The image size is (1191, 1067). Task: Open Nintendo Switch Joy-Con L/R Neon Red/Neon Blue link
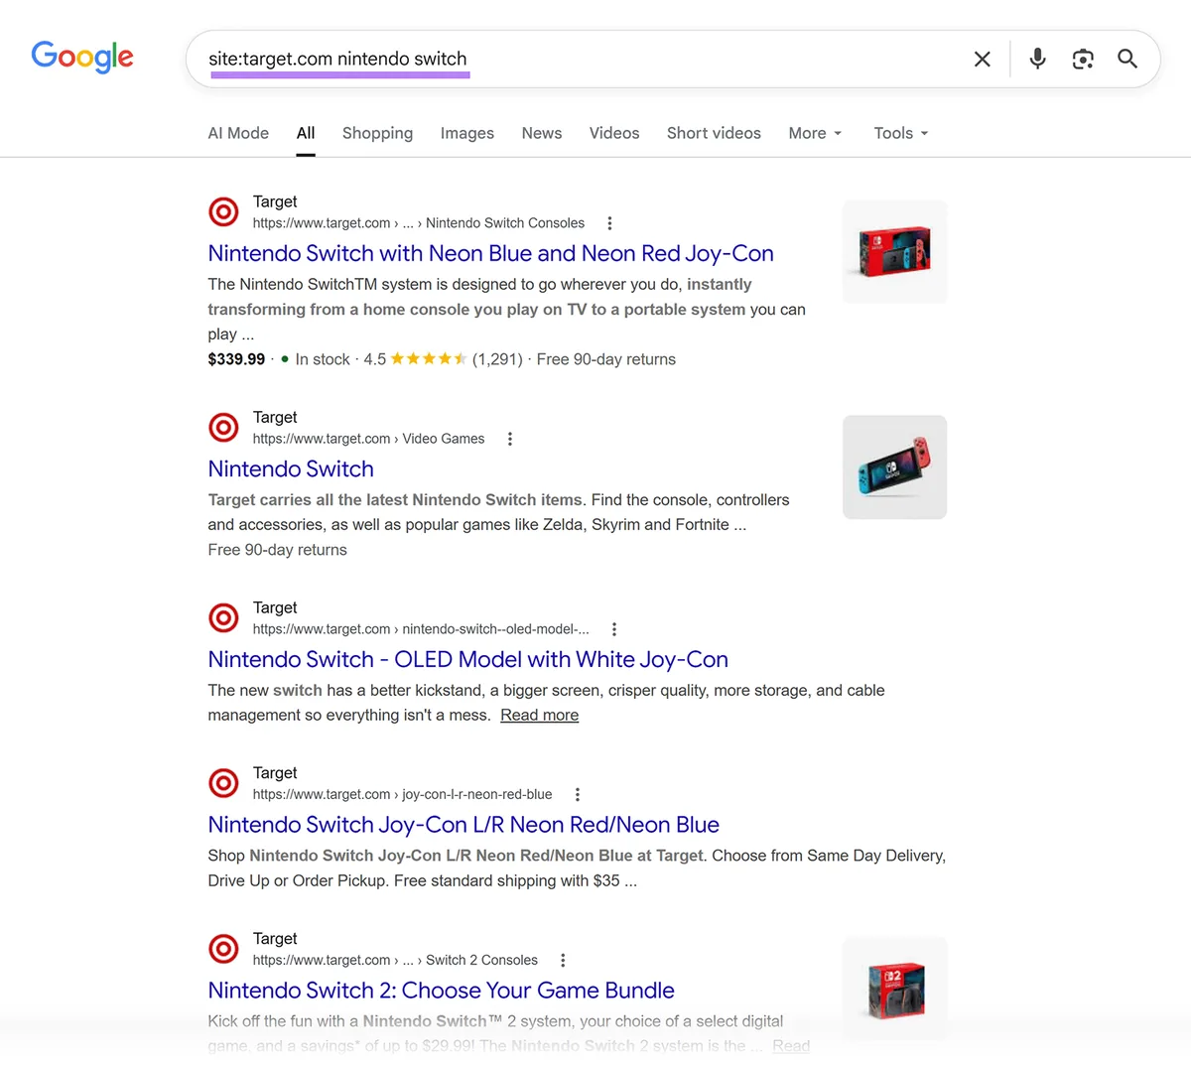pyautogui.click(x=463, y=825)
